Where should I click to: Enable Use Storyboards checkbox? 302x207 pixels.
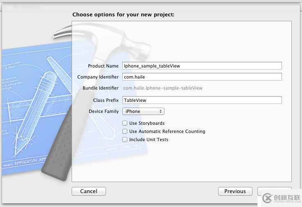coord(125,123)
